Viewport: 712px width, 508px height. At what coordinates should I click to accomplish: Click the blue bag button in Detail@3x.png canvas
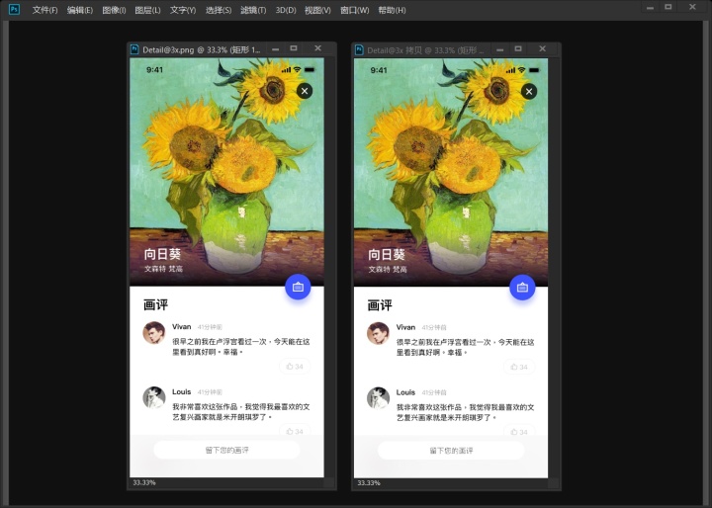298,287
